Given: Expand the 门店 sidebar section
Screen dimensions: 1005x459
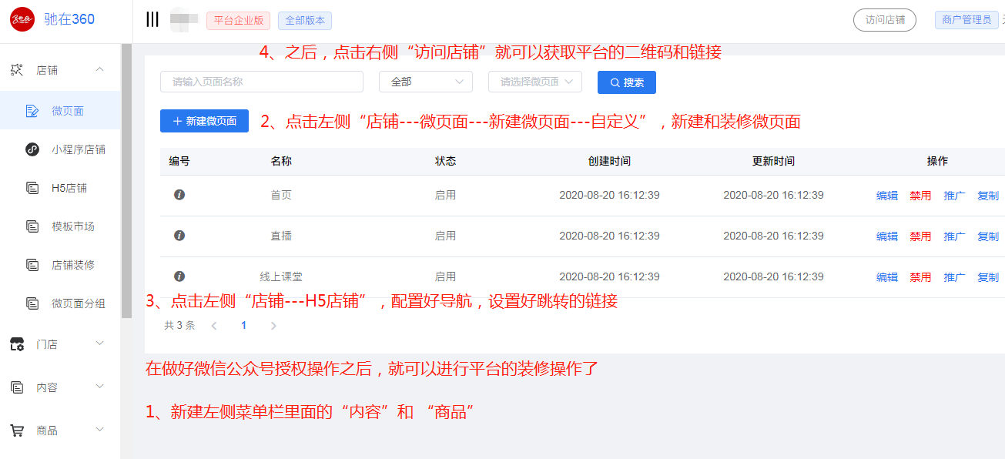Looking at the screenshot, I should click(99, 343).
